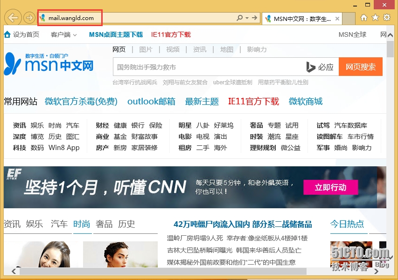Image resolution: width=398 pixels, height=280 pixels.
Task: Select the 视频 search tab
Action: [173, 49]
